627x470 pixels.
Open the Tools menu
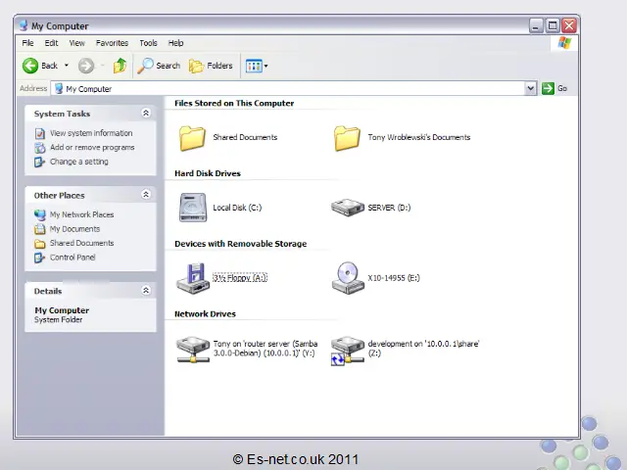(x=148, y=43)
